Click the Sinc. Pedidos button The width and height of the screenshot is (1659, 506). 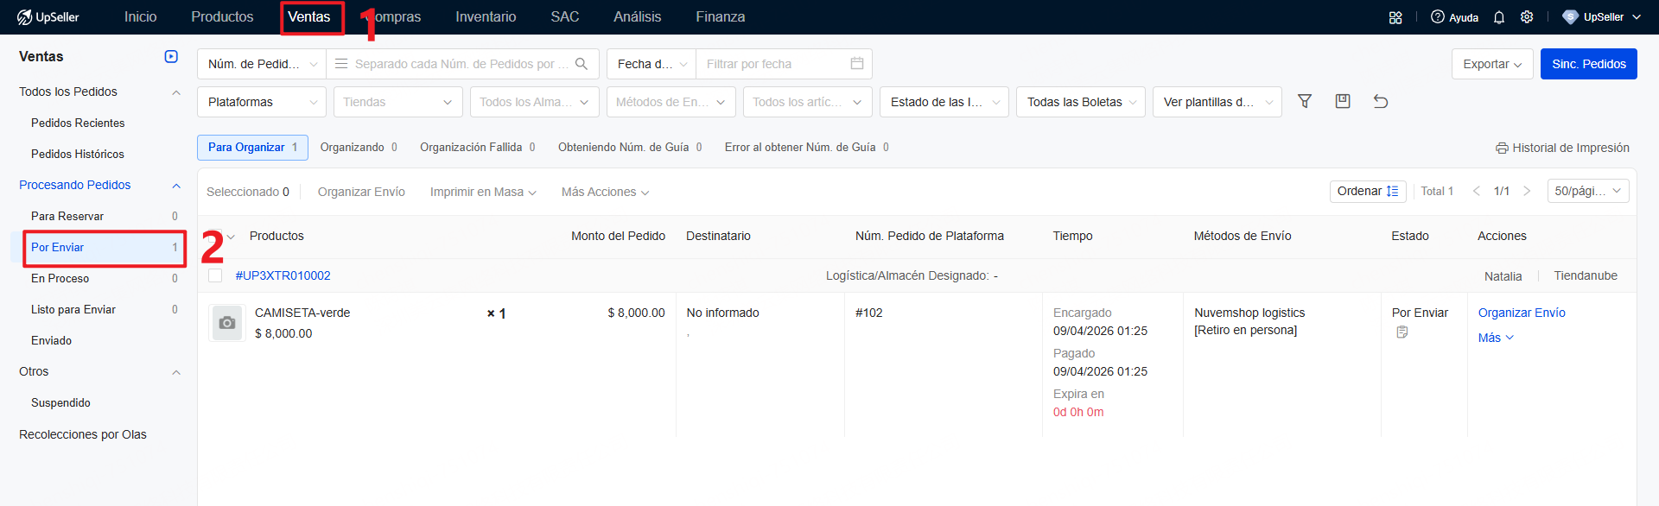coord(1588,64)
